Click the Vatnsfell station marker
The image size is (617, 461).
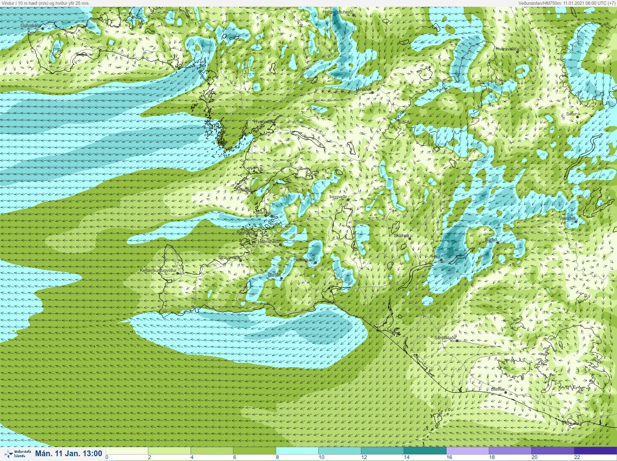pos(576,221)
